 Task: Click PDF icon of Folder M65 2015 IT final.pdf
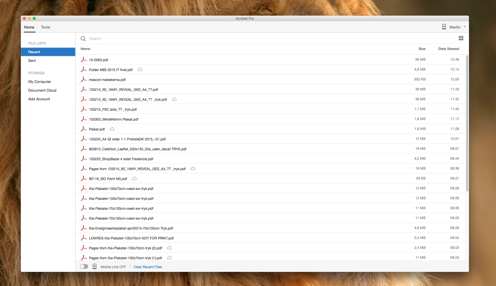[x=84, y=69]
